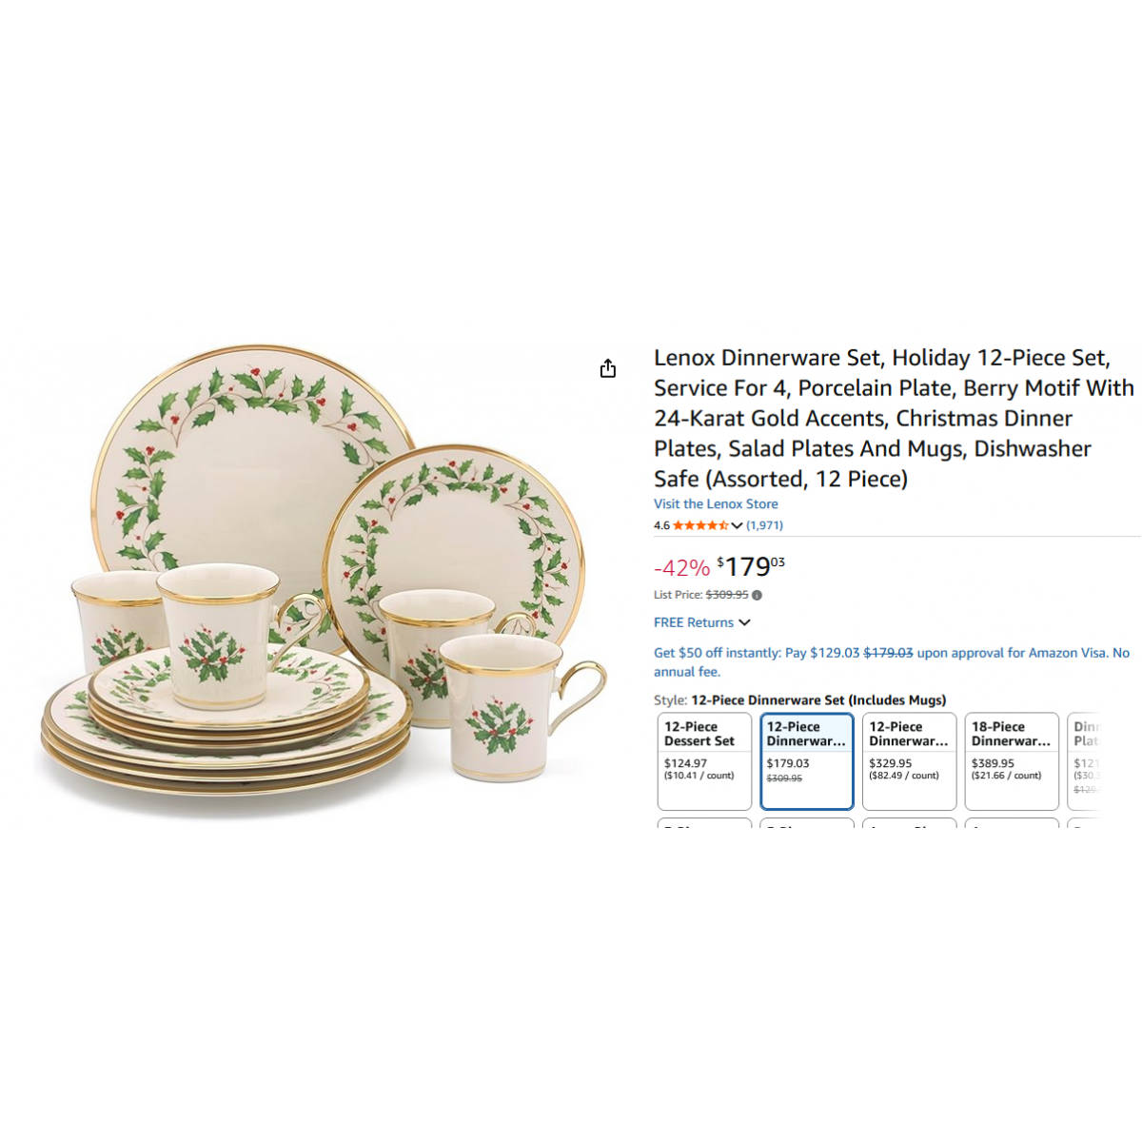Visit the Lenox Store link
This screenshot has height=1142, width=1142.
tap(716, 504)
